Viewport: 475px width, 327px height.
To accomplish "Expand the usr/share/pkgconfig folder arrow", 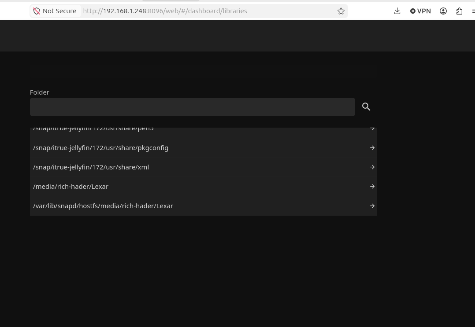I will coord(372,148).
